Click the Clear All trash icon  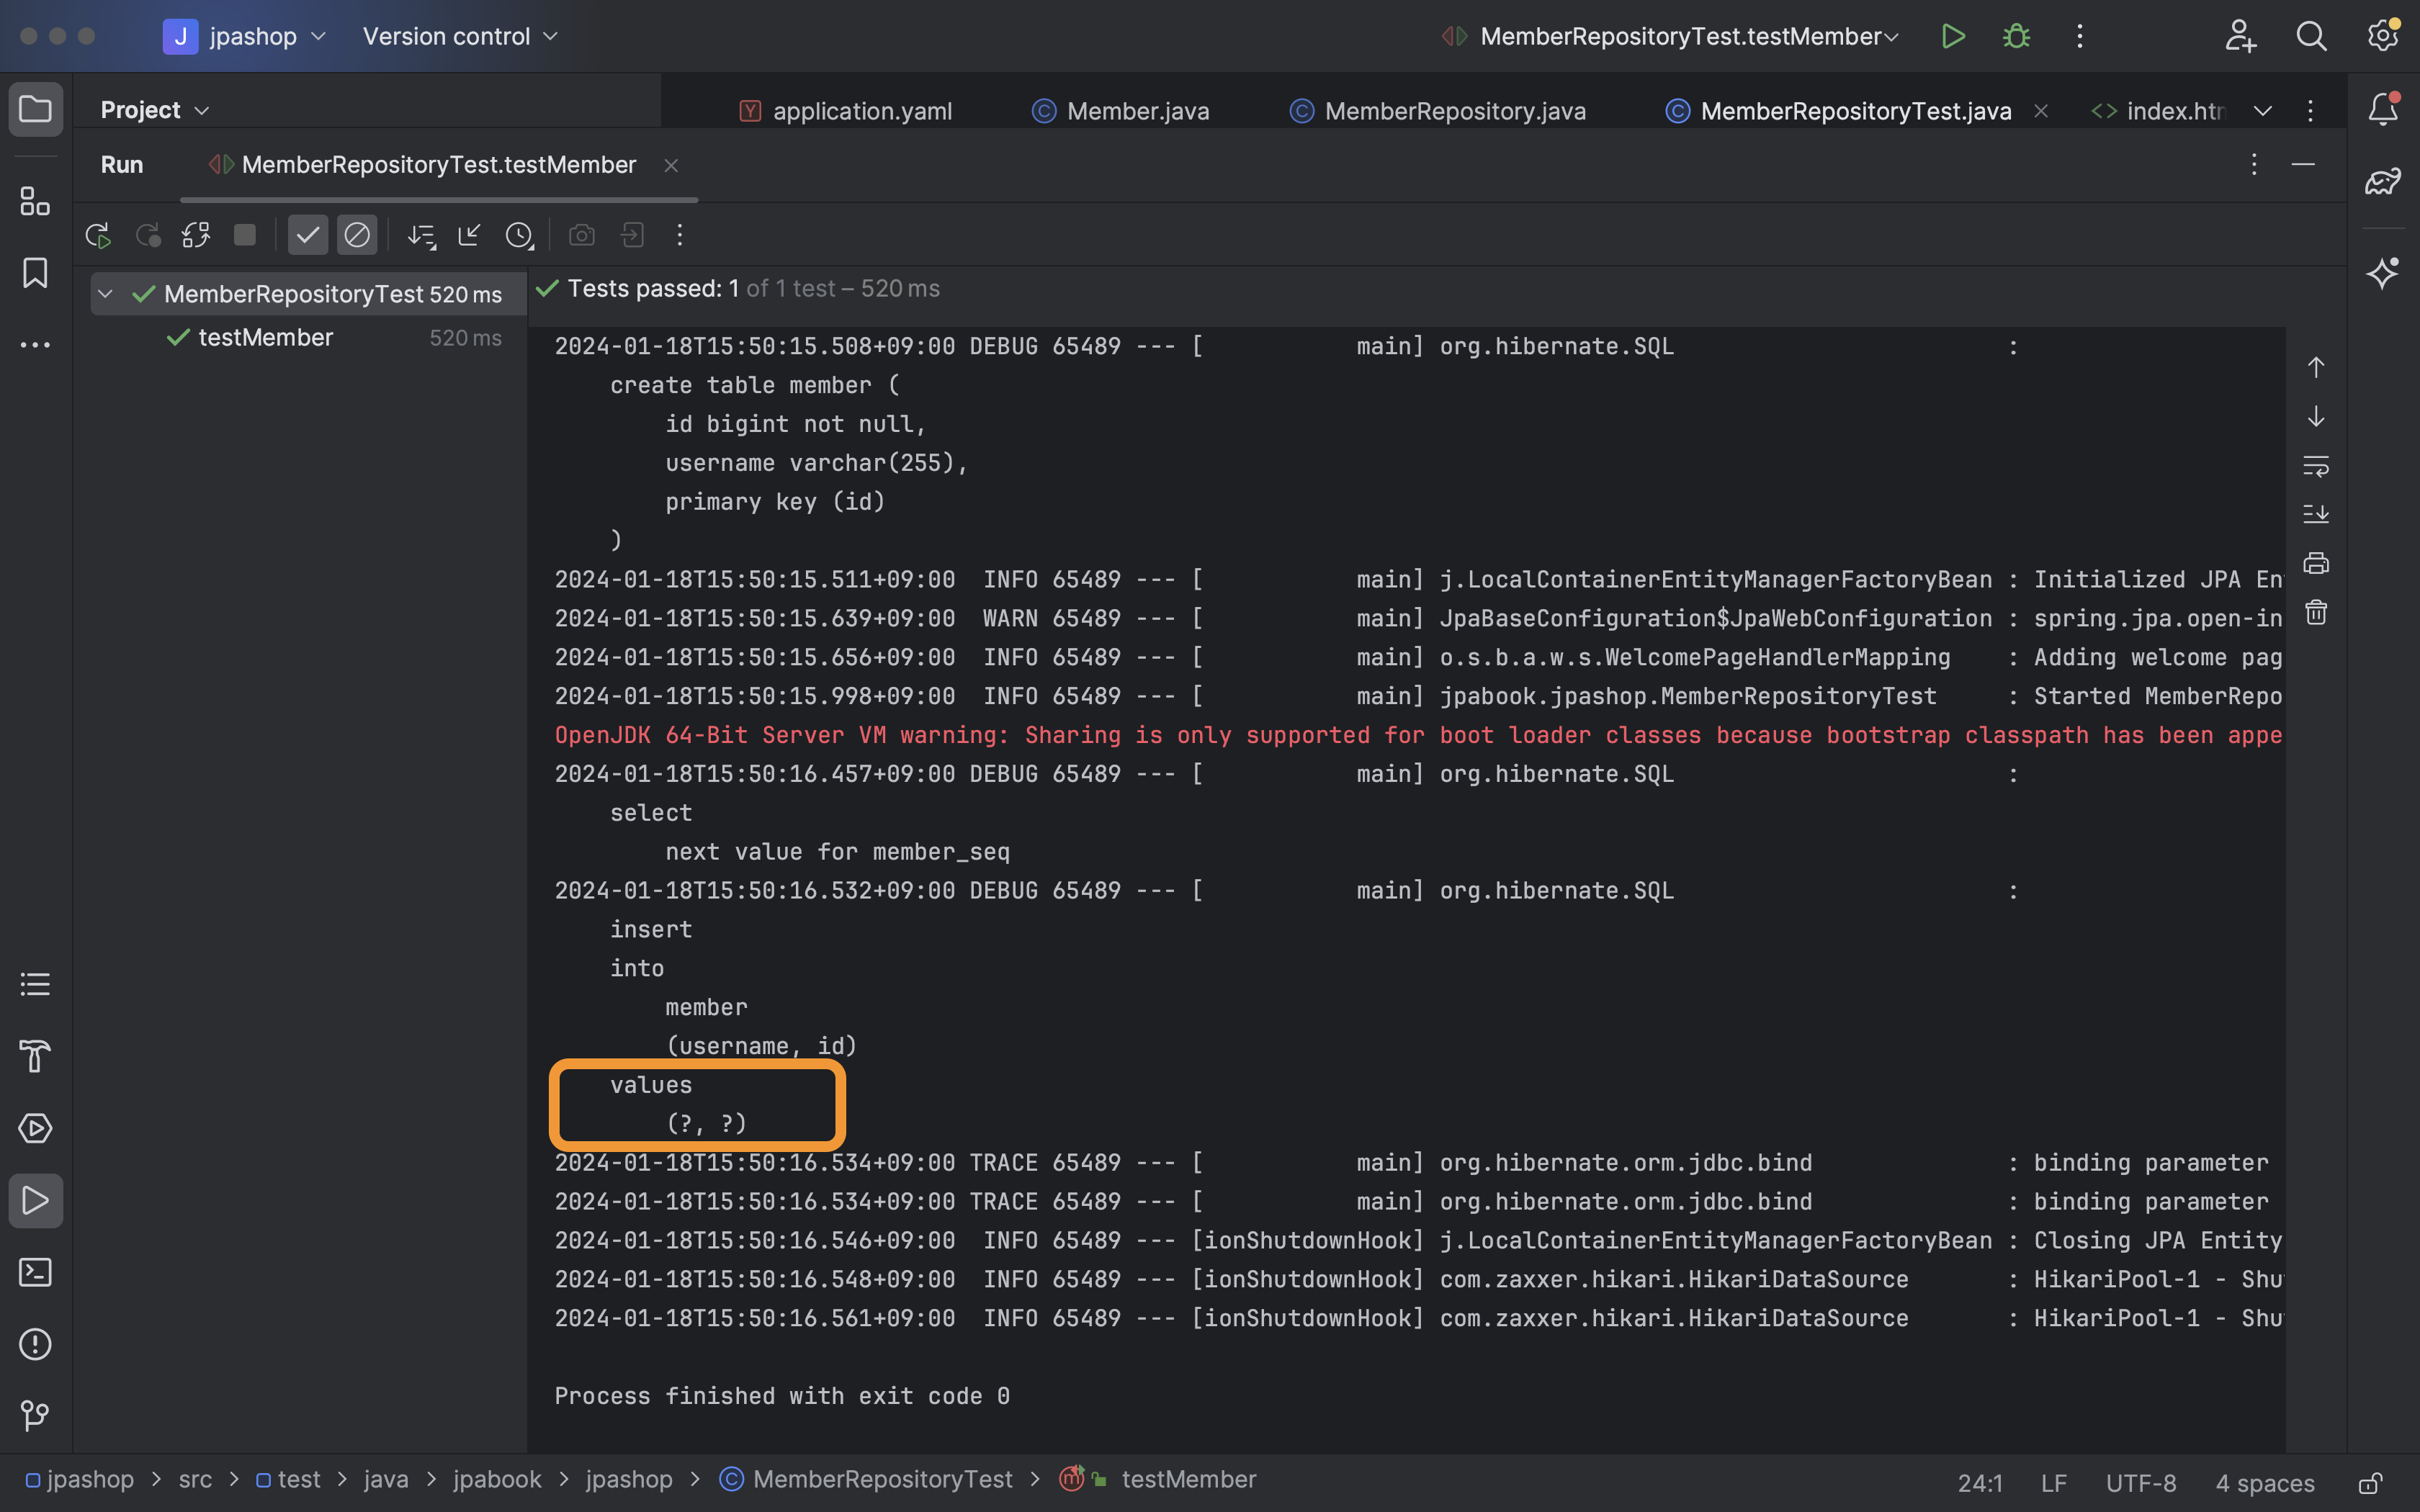(x=2316, y=612)
